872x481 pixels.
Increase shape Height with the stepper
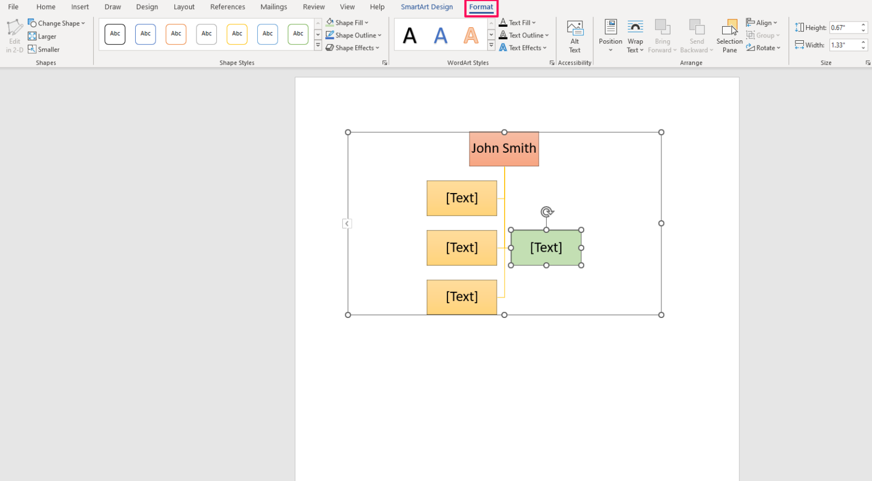click(x=864, y=24)
